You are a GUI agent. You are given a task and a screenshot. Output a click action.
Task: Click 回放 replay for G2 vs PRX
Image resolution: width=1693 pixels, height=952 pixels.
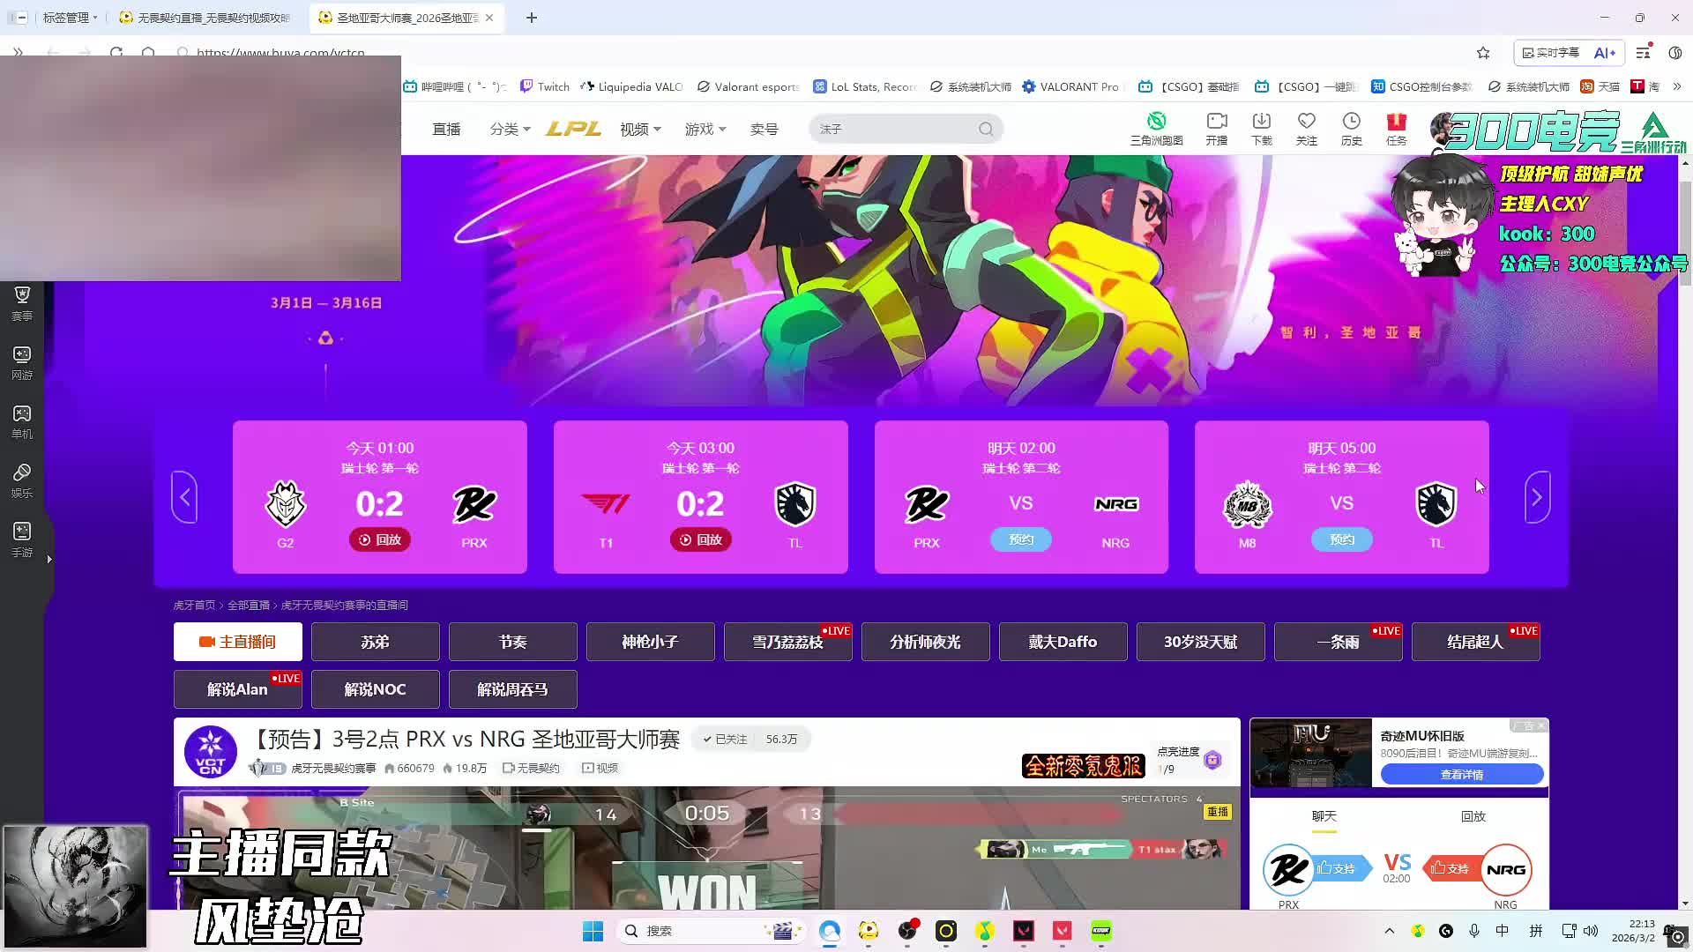(x=380, y=539)
